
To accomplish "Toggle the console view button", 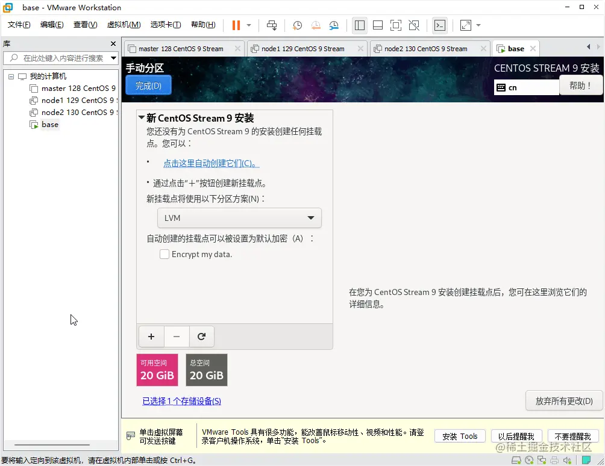I will coord(440,25).
